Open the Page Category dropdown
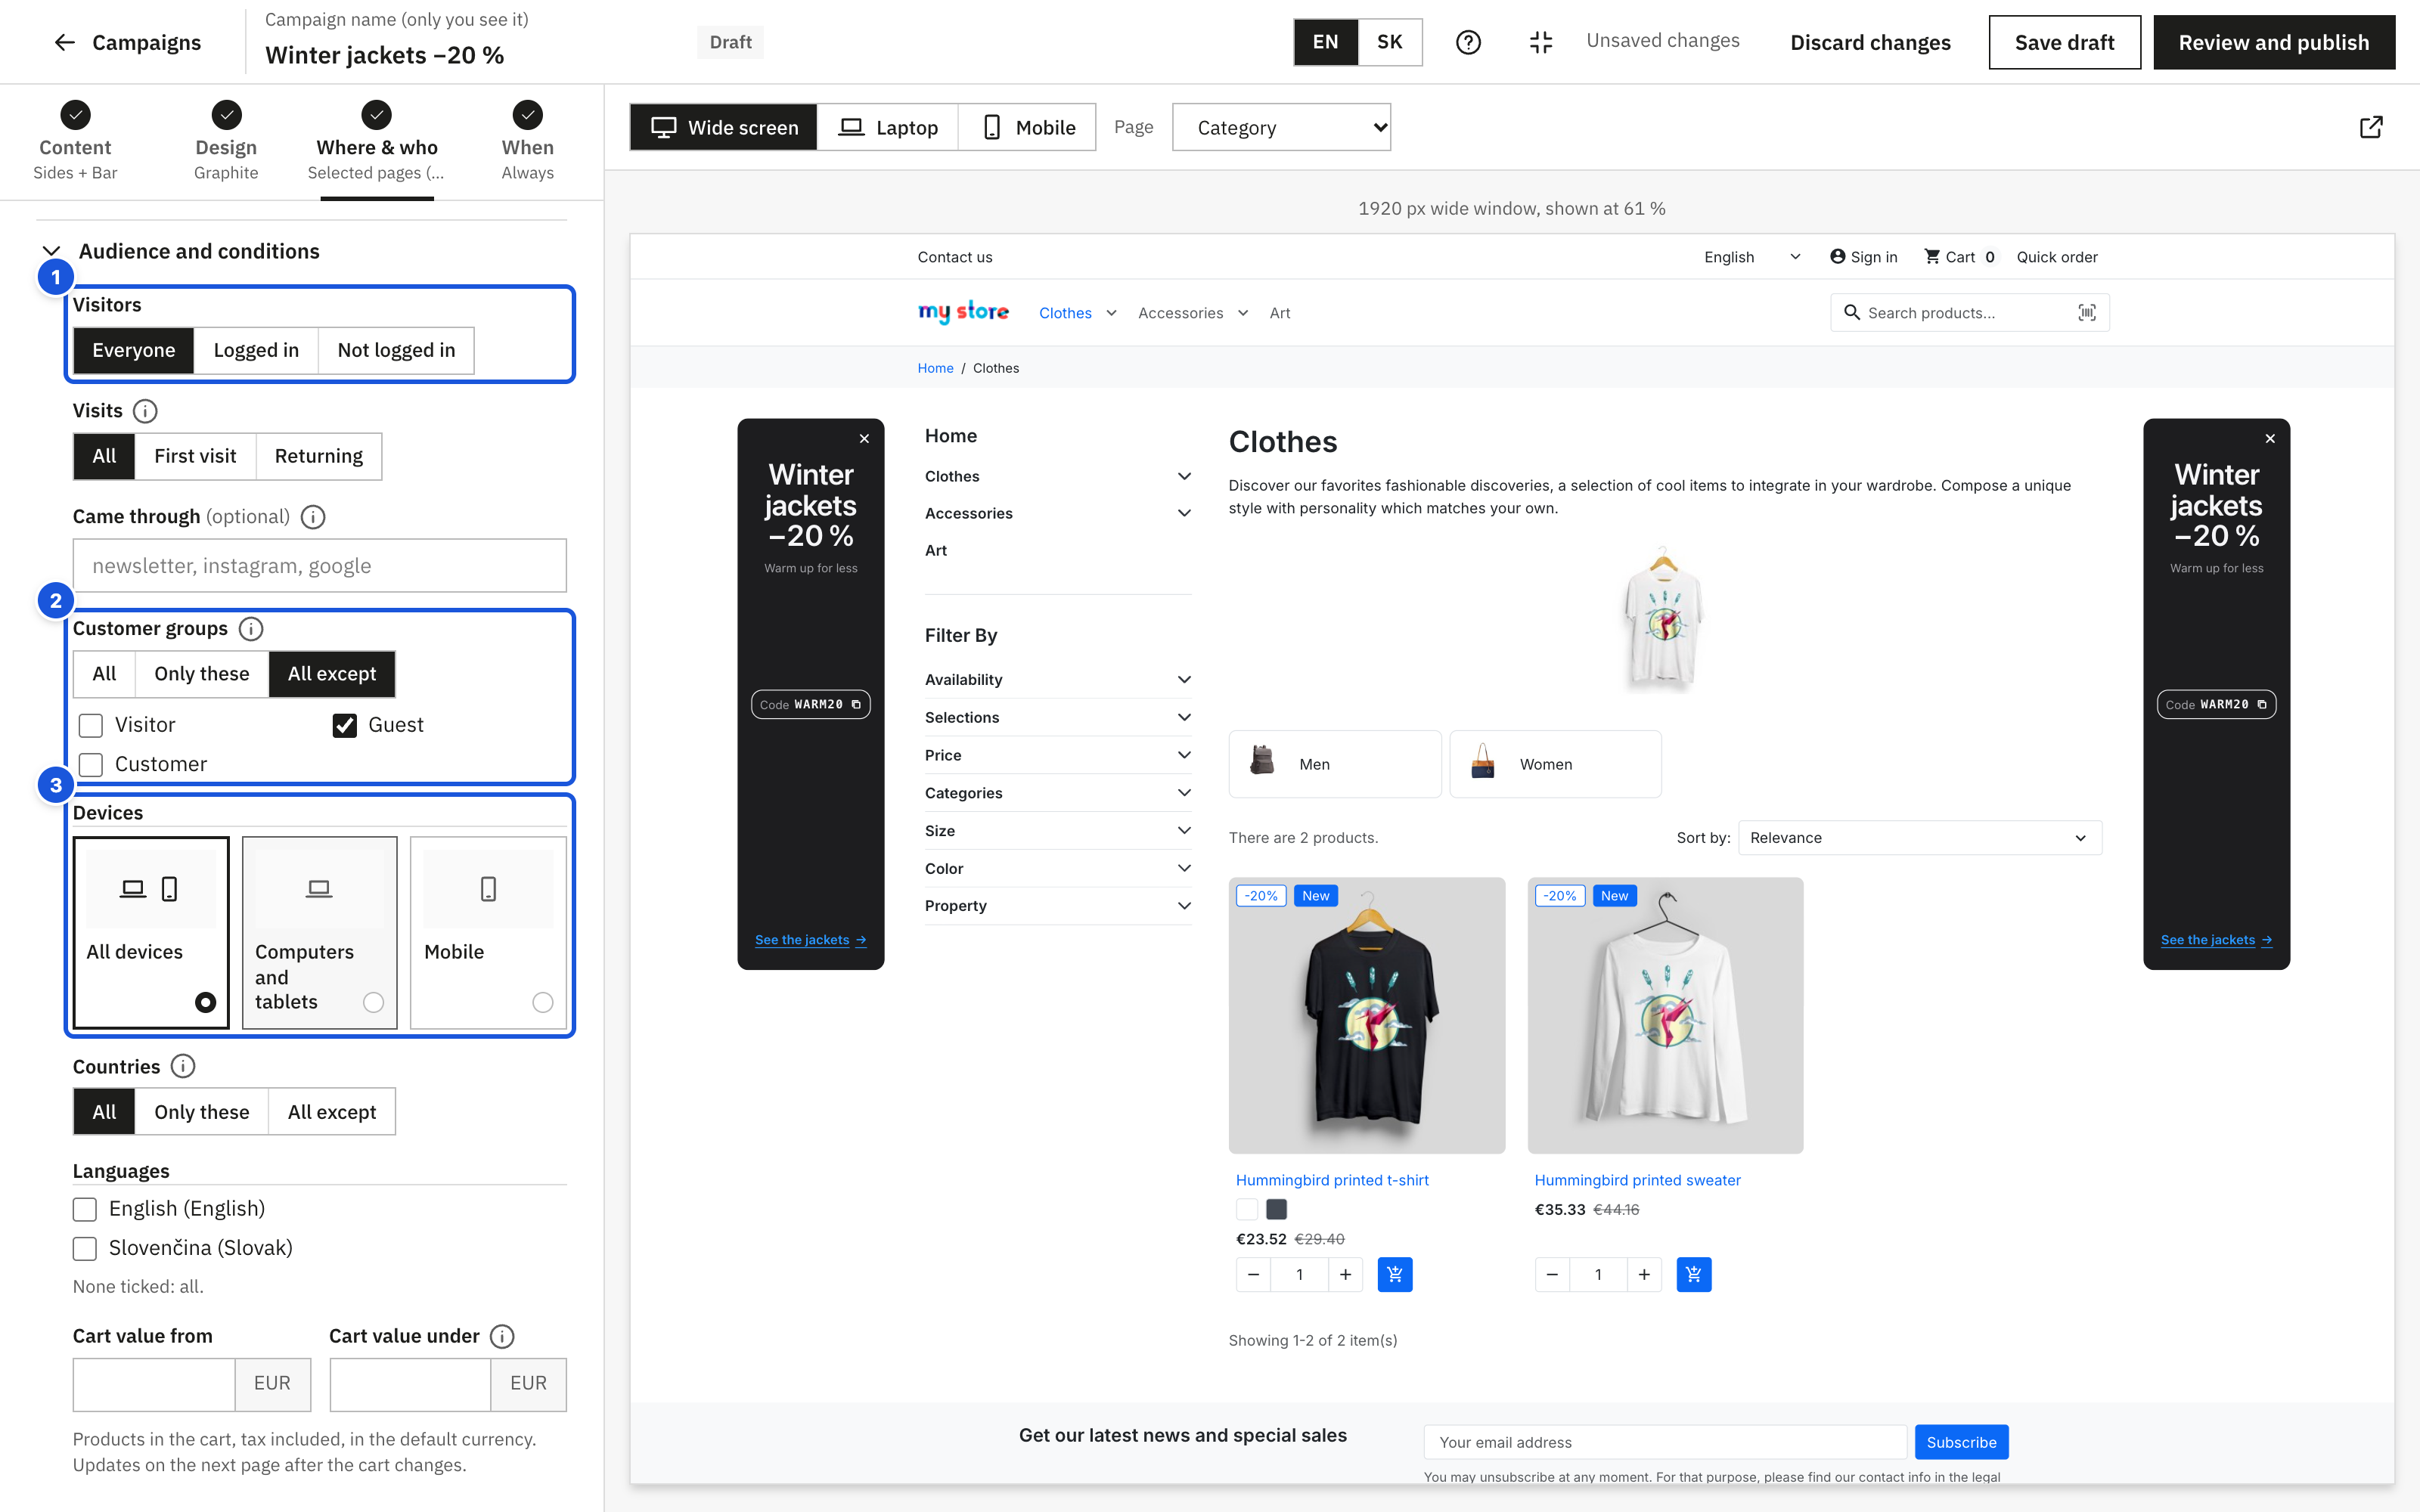The image size is (2420, 1512). click(x=1281, y=127)
